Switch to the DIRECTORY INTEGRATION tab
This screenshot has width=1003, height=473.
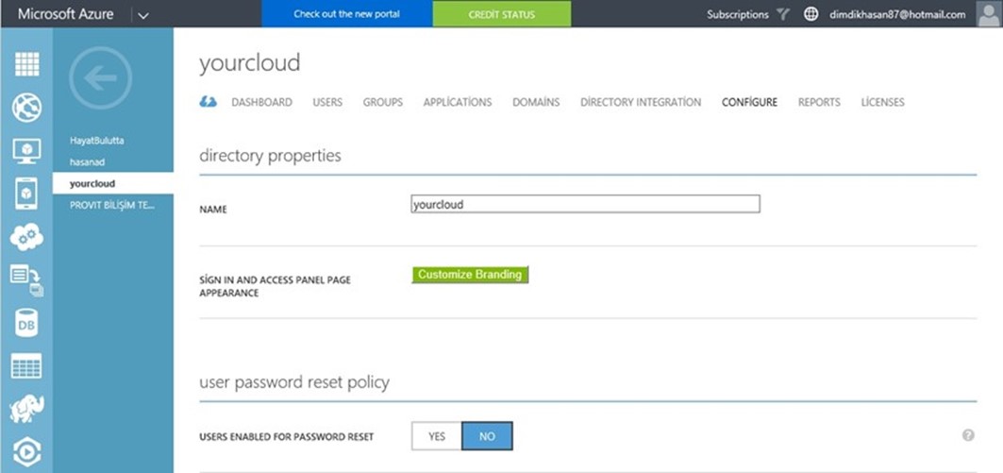641,102
